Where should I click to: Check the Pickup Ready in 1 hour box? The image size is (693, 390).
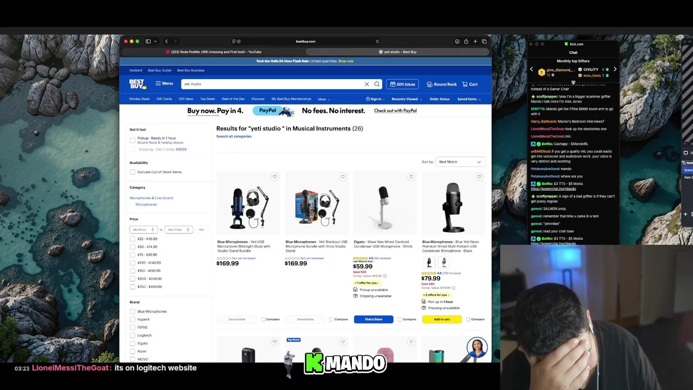coord(133,140)
